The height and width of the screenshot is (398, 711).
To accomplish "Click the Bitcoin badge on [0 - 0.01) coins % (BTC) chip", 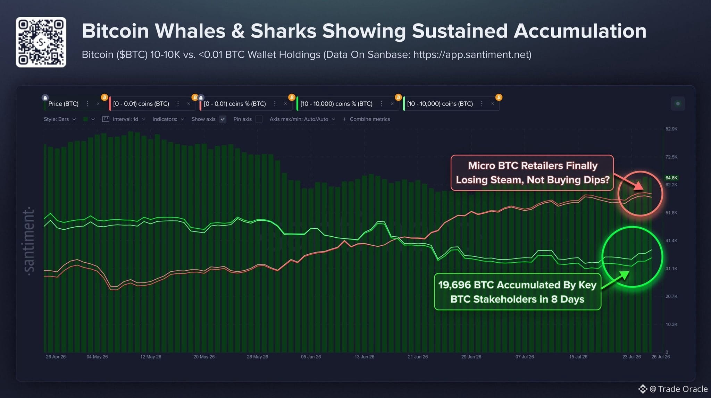I will click(292, 97).
